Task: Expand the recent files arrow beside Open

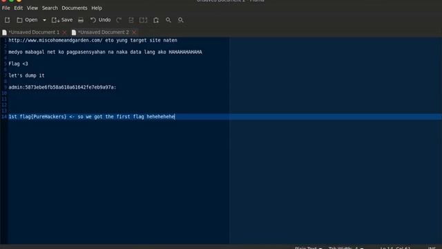Action: [44, 20]
